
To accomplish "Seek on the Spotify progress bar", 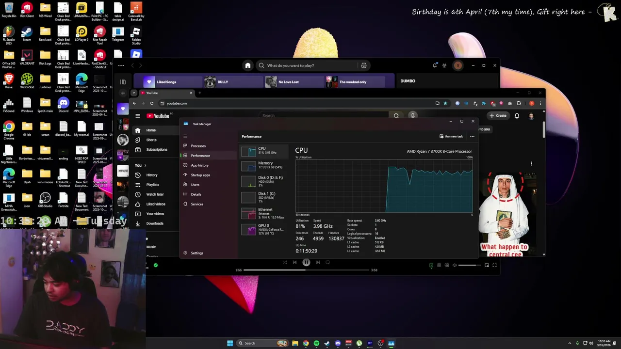I will [306, 270].
